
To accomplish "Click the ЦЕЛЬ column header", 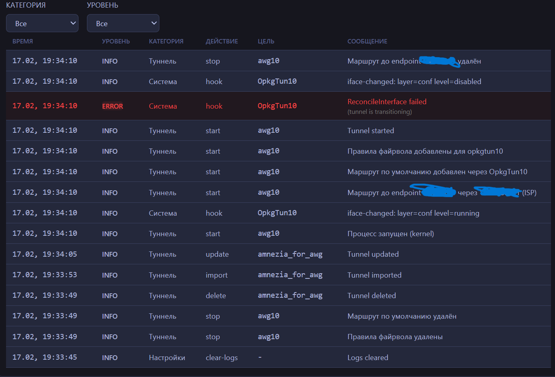I will click(266, 41).
